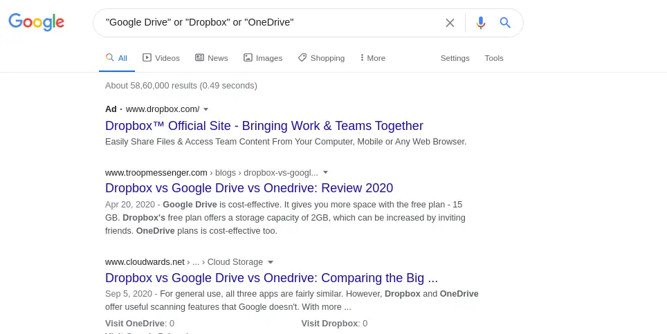Open Comparing the Big ... cloudwards result

click(x=271, y=277)
